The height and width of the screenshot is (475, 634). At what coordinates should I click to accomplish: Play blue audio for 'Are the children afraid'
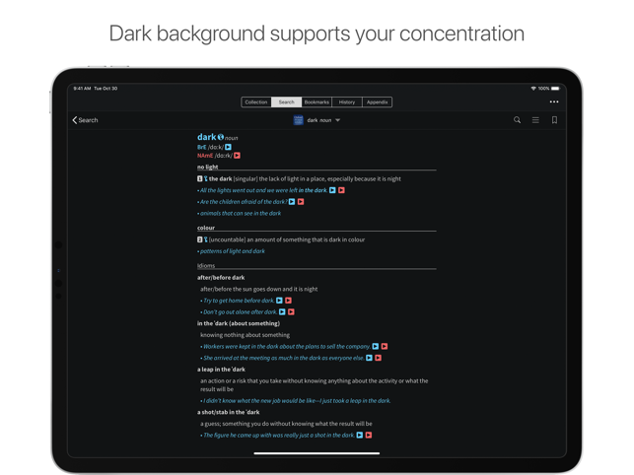tap(292, 202)
